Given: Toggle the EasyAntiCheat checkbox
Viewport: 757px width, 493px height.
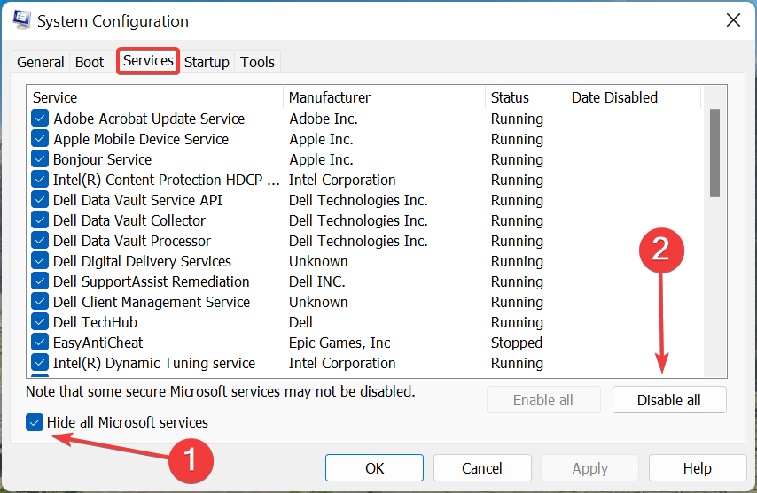Looking at the screenshot, I should click(40, 343).
